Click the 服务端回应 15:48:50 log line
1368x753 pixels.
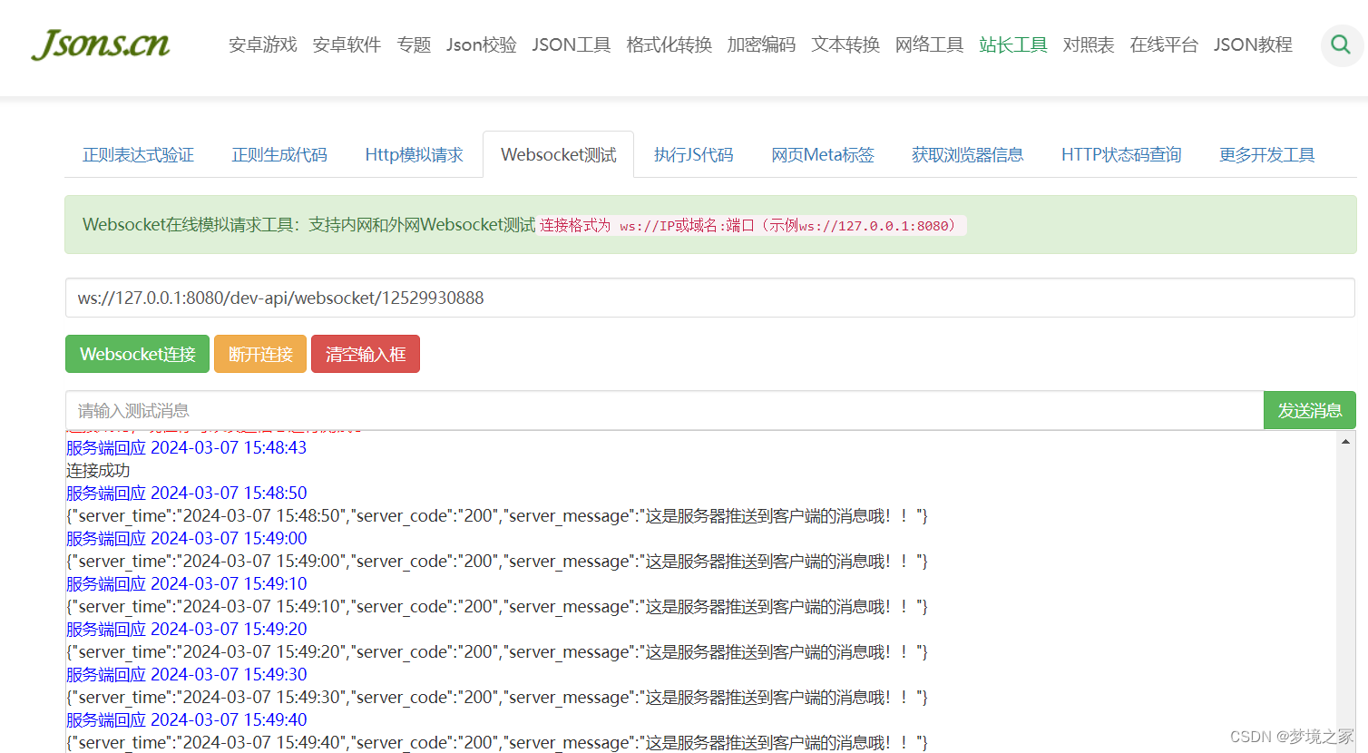(x=187, y=493)
